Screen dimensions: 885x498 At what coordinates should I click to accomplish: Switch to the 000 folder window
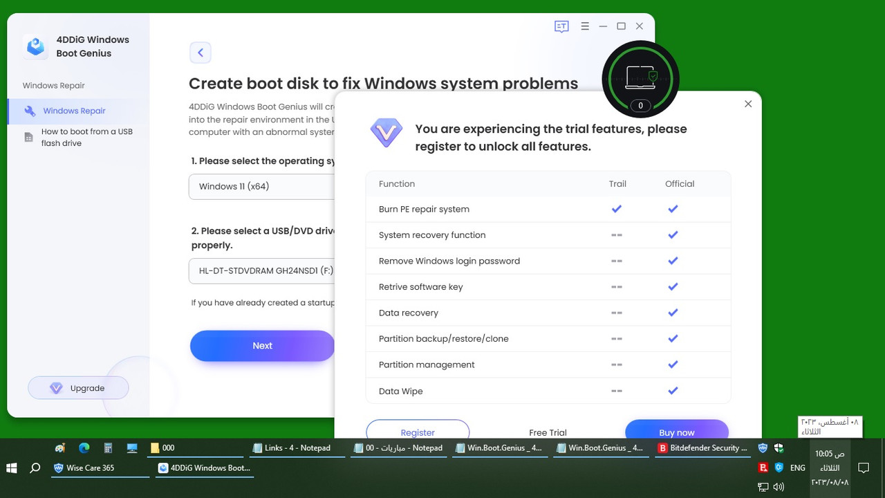196,448
